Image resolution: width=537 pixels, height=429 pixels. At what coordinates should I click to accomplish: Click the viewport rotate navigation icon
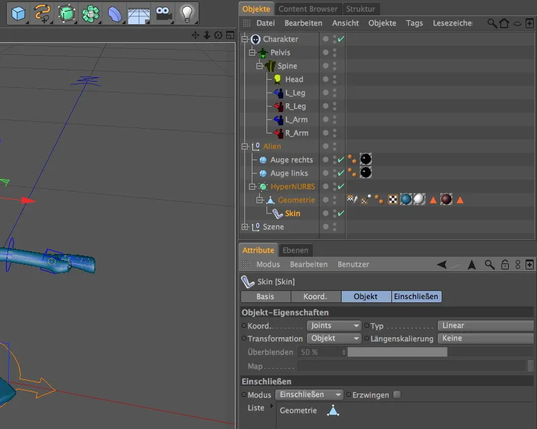click(218, 36)
